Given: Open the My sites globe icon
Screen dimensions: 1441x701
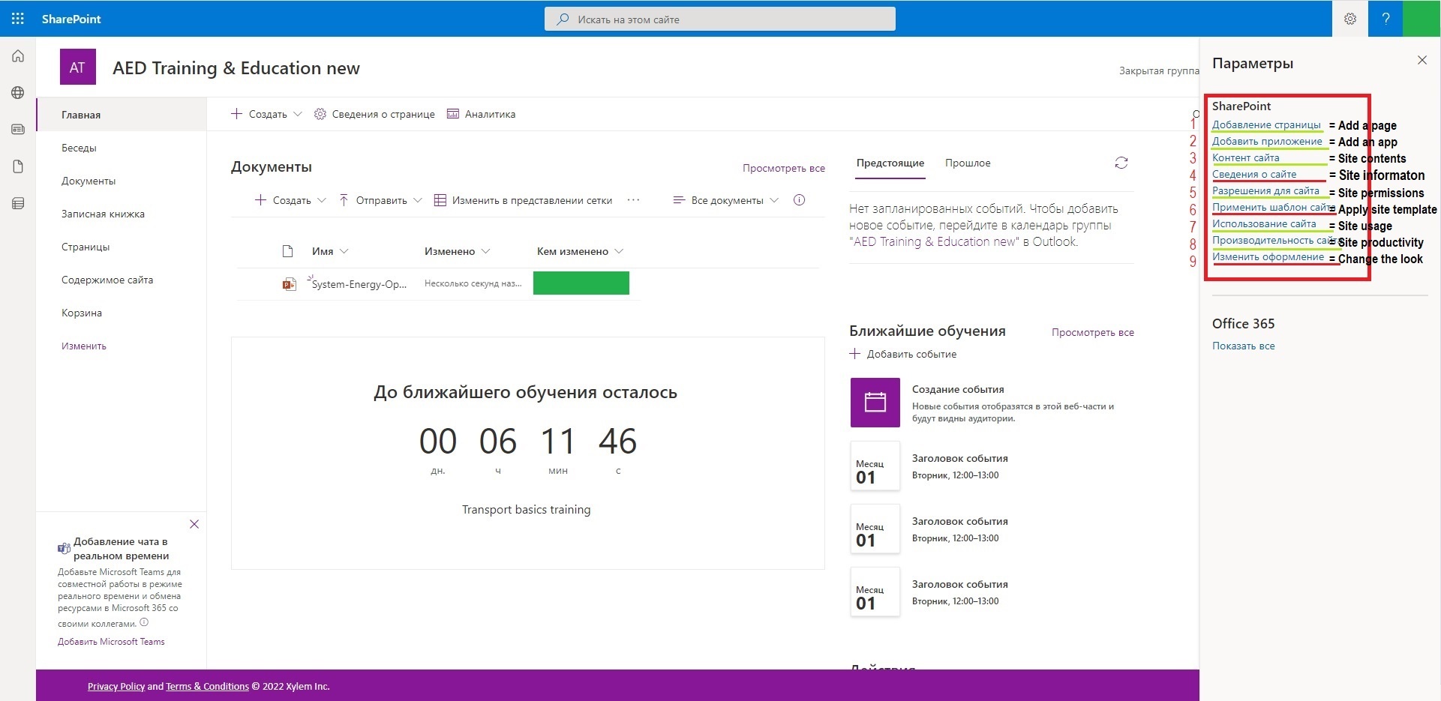Looking at the screenshot, I should tap(18, 93).
